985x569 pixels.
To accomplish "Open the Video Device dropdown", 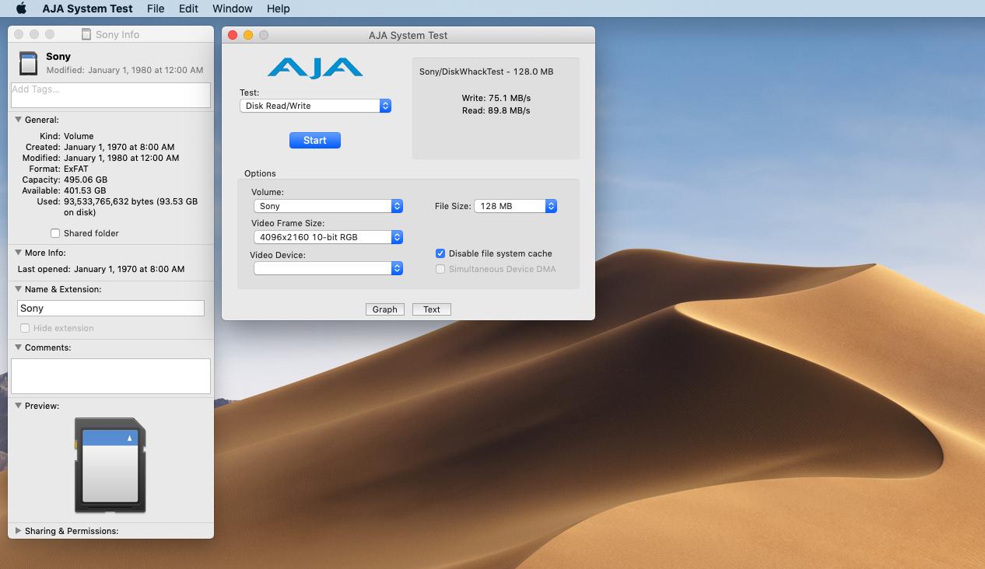I will click(x=328, y=268).
